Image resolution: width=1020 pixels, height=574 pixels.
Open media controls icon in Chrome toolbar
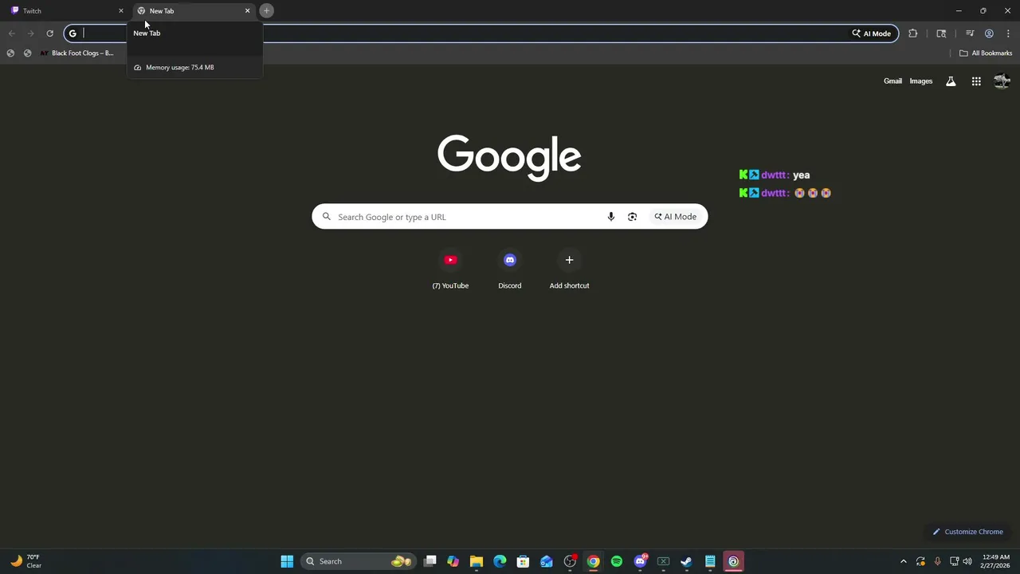pos(970,33)
